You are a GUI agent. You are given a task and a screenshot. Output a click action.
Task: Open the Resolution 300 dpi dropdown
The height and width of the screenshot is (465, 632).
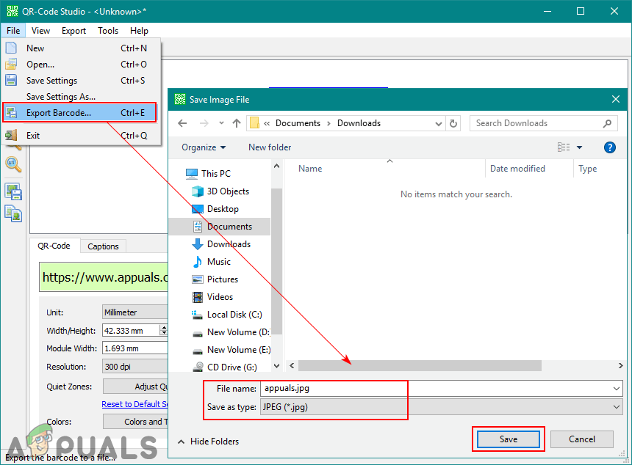tap(134, 367)
